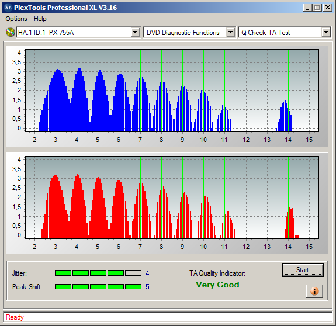Expand the Q-Check TA Test dropdown arrow

[325, 33]
